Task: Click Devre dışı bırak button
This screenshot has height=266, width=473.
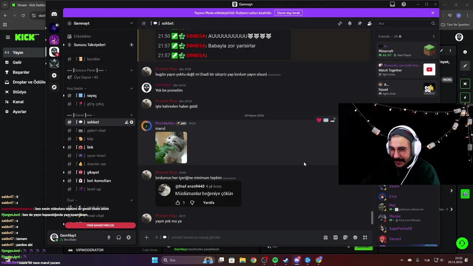Action: tap(288, 13)
